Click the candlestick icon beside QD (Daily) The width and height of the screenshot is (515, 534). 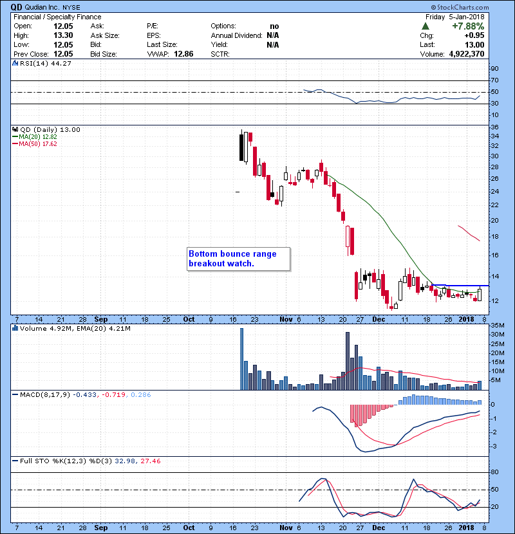pos(15,129)
